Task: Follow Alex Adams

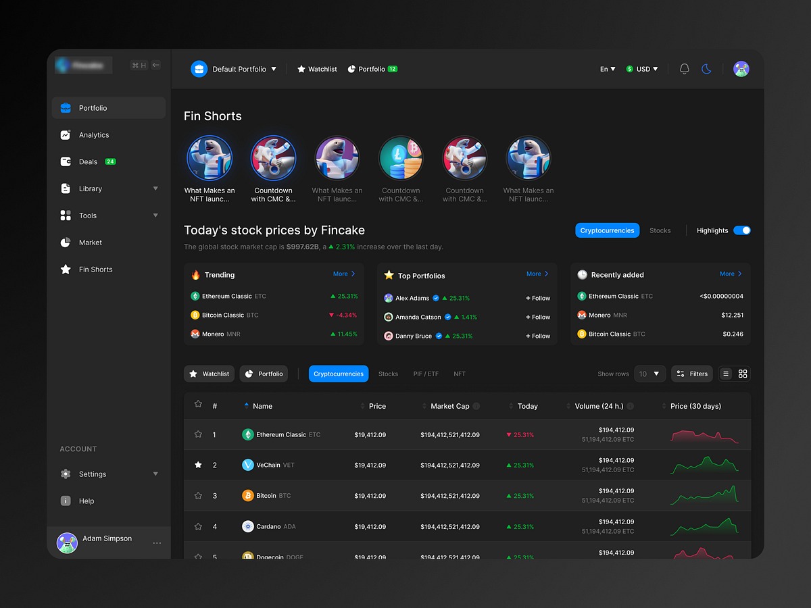Action: point(538,298)
